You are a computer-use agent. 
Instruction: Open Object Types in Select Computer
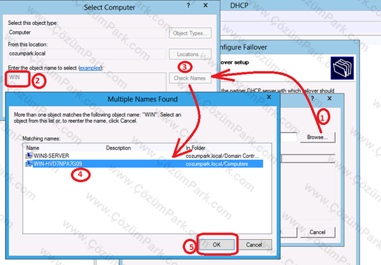[190, 33]
